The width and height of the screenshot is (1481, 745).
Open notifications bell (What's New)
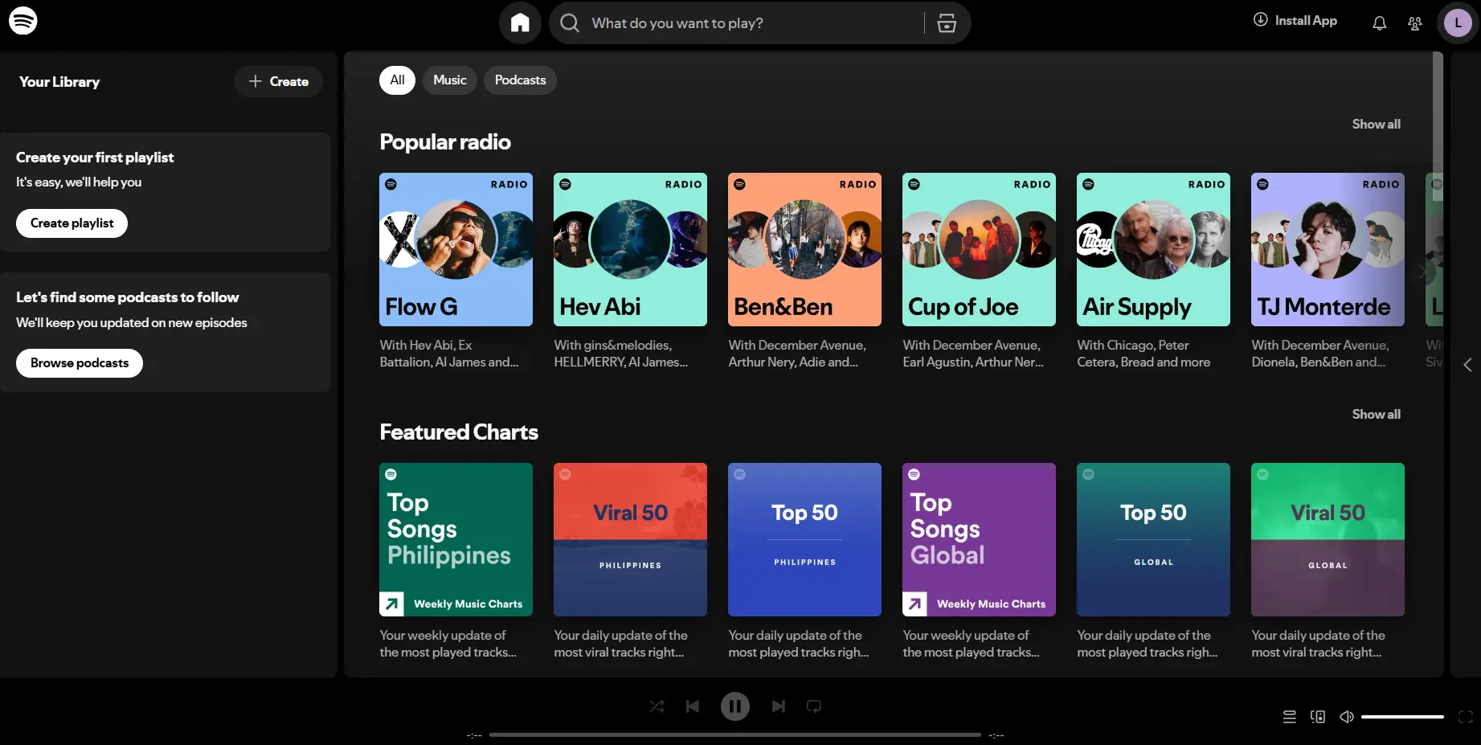click(1379, 23)
